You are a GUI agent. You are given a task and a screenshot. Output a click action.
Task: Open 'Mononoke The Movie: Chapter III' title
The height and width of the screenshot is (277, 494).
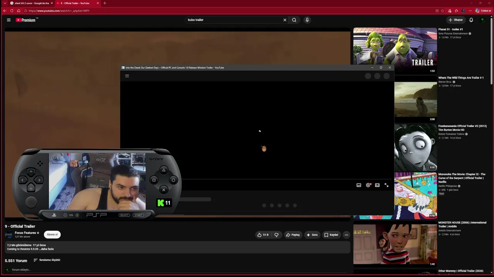click(462, 178)
